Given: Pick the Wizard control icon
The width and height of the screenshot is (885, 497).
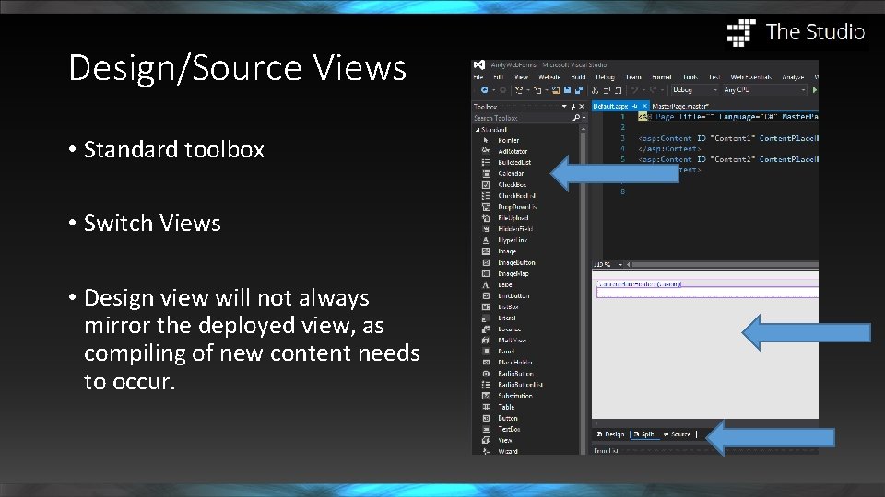Looking at the screenshot, I should point(486,451).
